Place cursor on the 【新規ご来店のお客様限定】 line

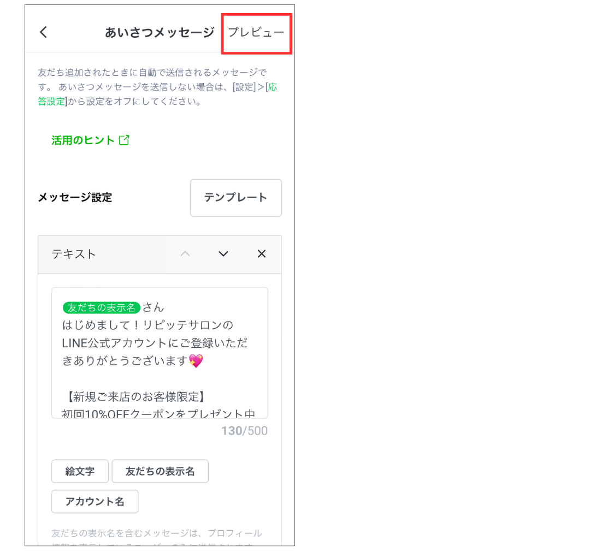[x=133, y=396]
